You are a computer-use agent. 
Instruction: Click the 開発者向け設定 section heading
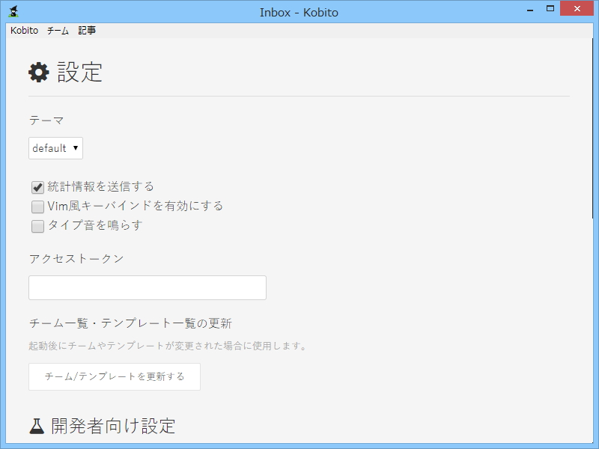tap(111, 426)
